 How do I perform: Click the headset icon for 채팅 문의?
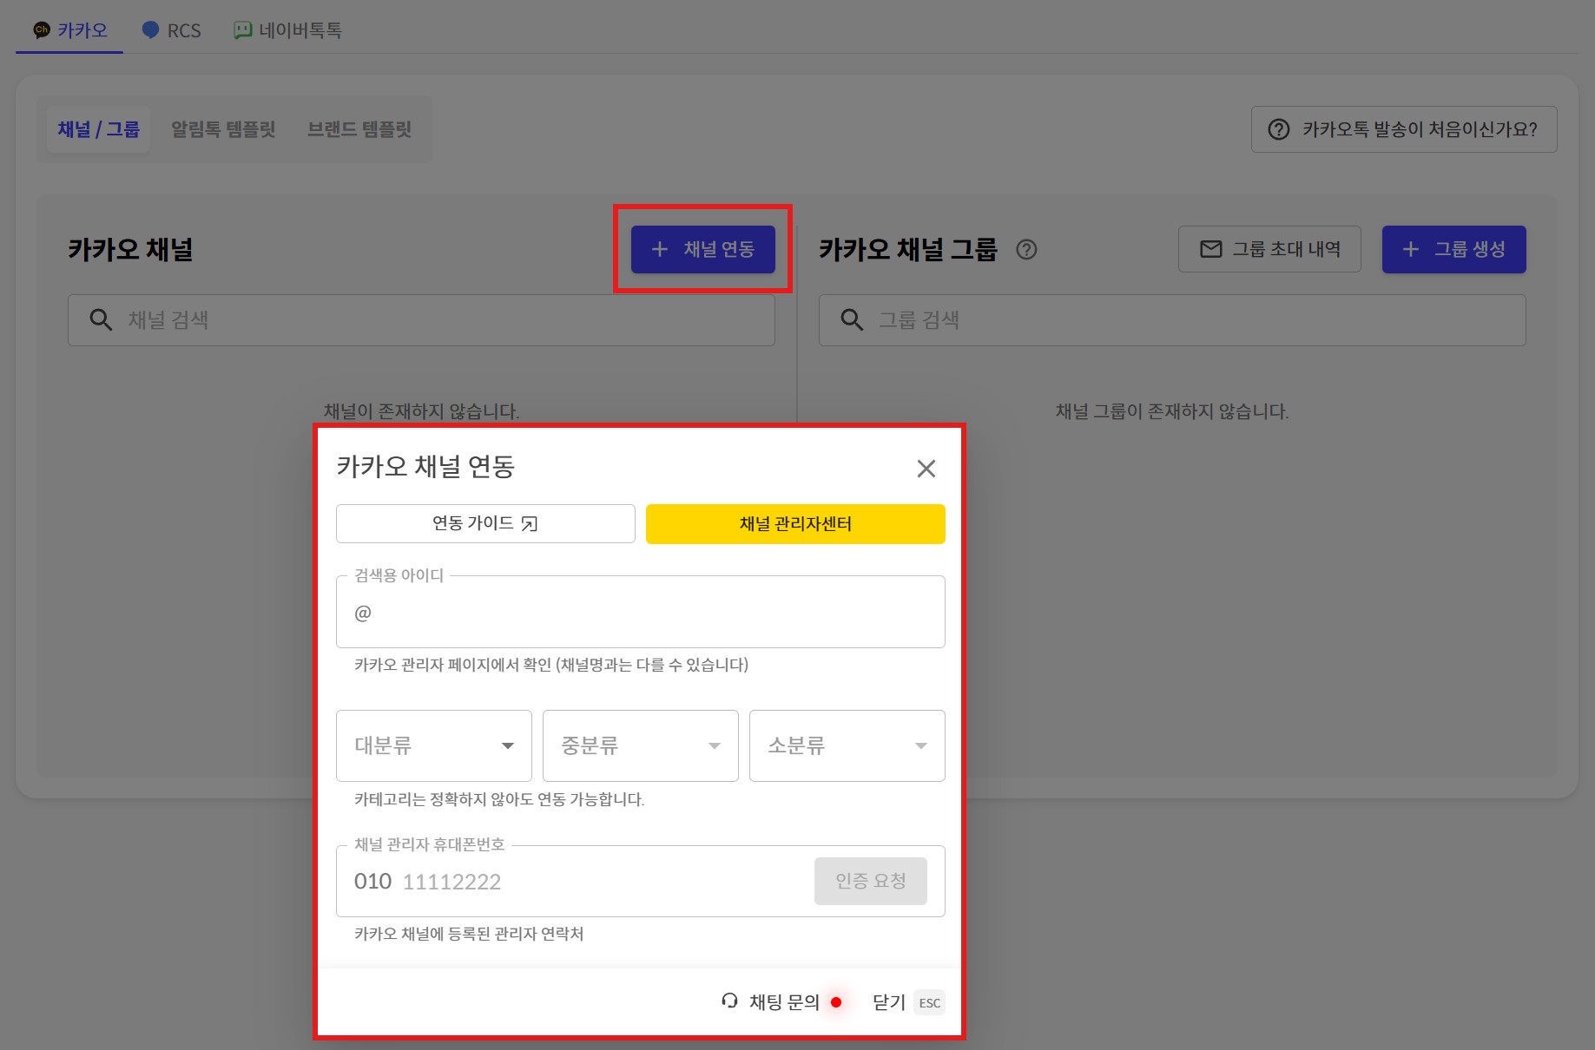pos(729,1001)
